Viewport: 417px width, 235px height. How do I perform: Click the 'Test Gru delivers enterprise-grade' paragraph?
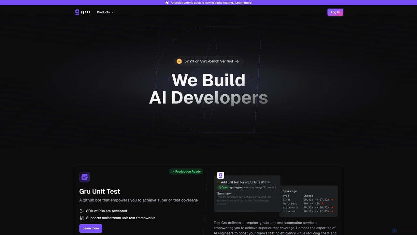(x=275, y=228)
